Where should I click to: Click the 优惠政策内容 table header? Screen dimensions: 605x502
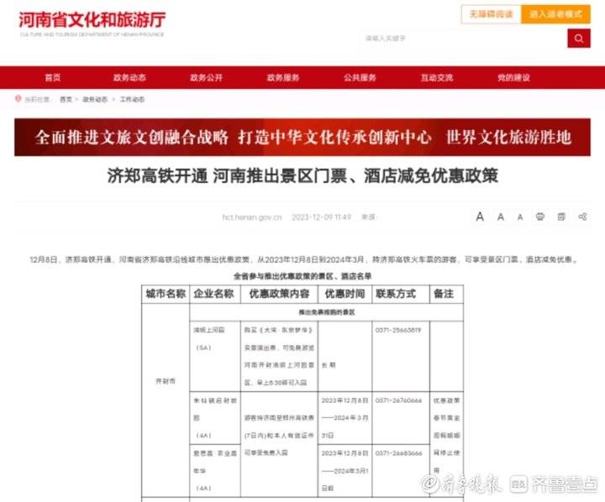[x=279, y=294]
